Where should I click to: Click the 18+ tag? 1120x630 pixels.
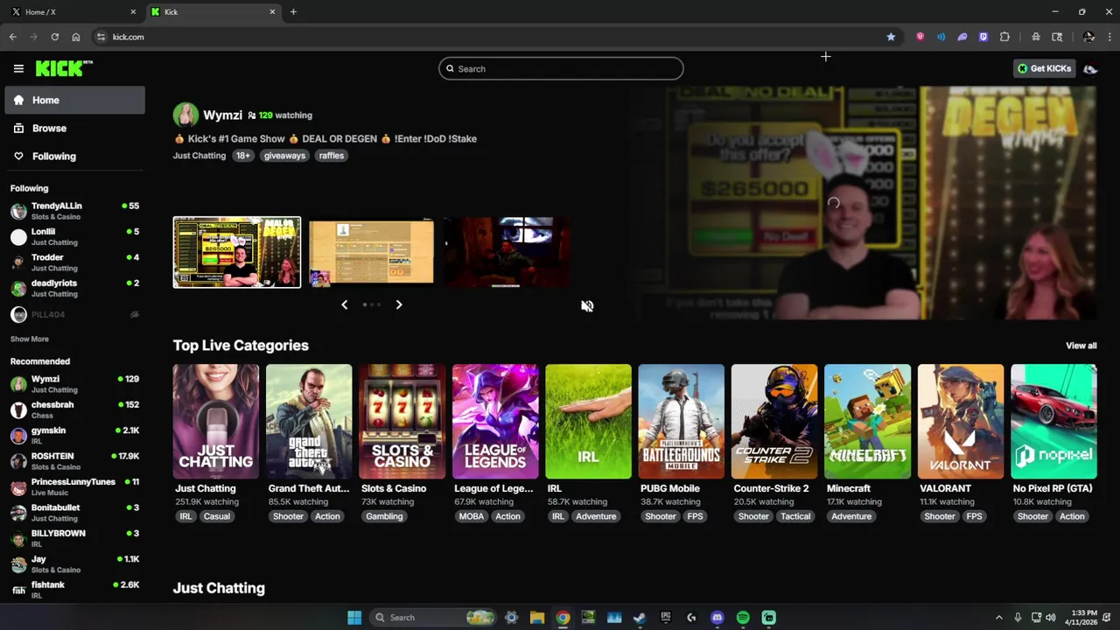(242, 156)
